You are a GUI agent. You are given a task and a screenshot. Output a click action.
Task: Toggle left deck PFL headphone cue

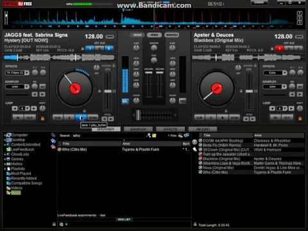point(125,101)
